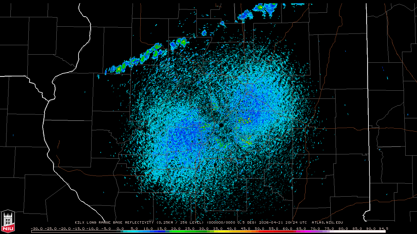Click the storm cell at top edge of map

pyautogui.click(x=261, y=7)
